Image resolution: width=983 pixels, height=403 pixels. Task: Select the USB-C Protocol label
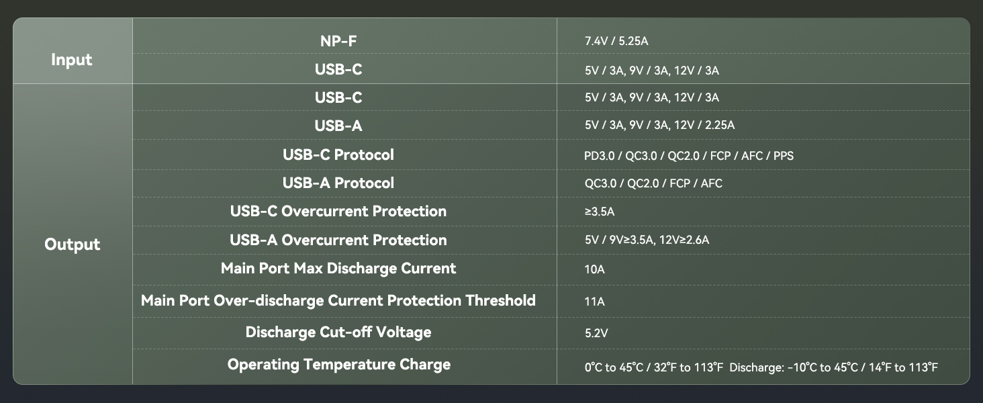[338, 154]
